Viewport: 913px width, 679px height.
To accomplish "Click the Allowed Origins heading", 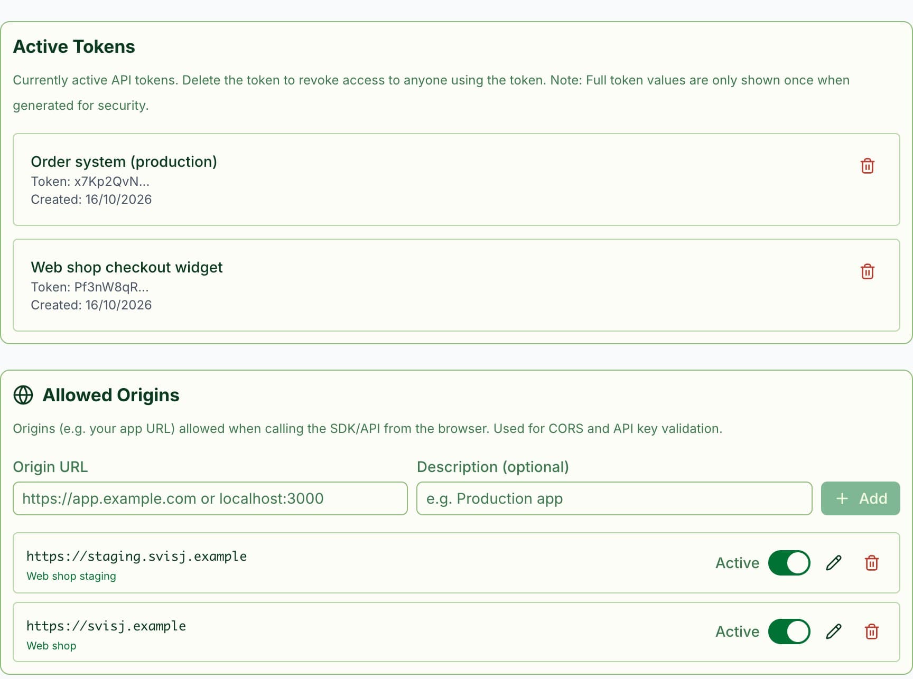I will 111,395.
